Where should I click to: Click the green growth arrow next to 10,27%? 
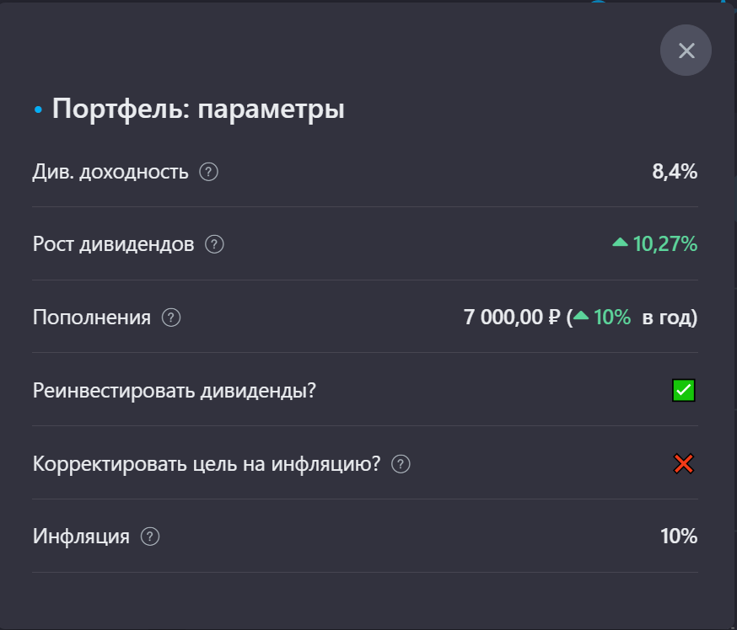(619, 243)
